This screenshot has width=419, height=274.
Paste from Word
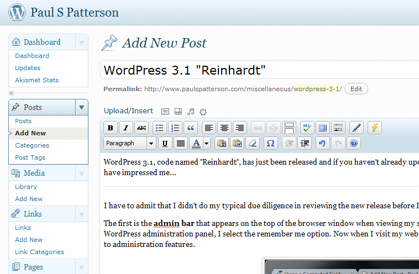coord(237,144)
